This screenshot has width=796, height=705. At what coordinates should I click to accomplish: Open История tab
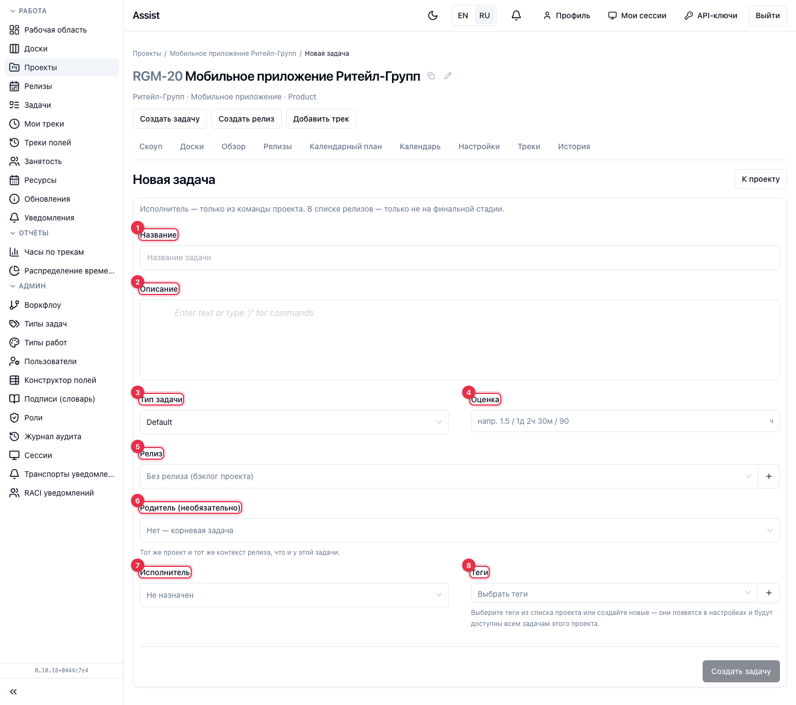574,146
